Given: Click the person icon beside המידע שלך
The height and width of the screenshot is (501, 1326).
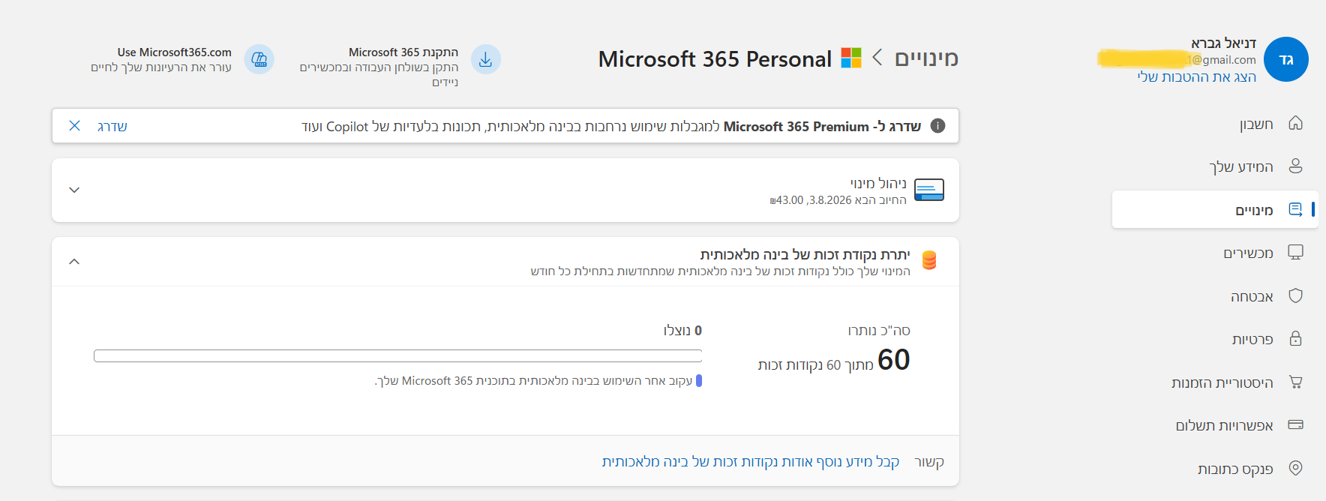Looking at the screenshot, I should [1295, 166].
